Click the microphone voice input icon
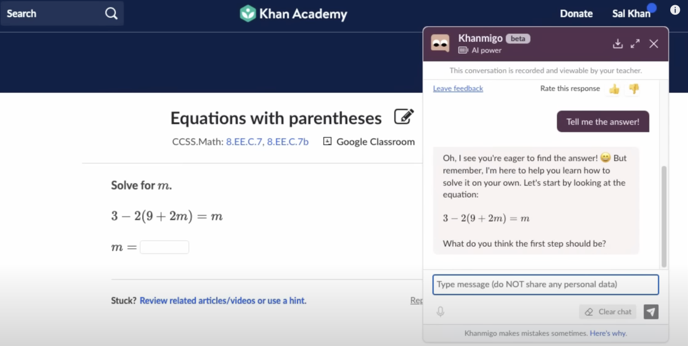This screenshot has width=688, height=346. pyautogui.click(x=440, y=312)
